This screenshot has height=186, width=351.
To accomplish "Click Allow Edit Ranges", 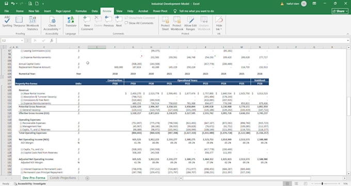I will coord(190,23).
